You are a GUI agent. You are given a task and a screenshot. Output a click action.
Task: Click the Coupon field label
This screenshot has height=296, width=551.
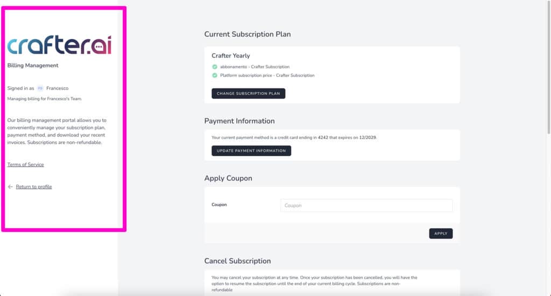(219, 205)
